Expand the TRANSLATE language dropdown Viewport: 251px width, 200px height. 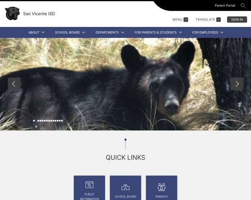click(208, 20)
